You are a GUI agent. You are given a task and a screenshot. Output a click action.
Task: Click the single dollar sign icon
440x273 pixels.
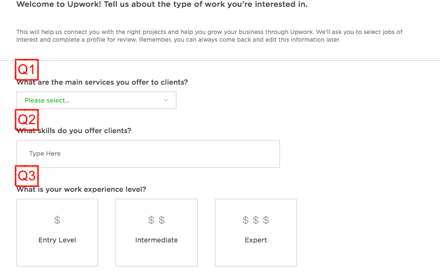[57, 220]
